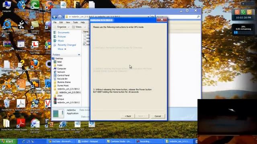Open the Itunes Music folder on the desktop

point(7,124)
